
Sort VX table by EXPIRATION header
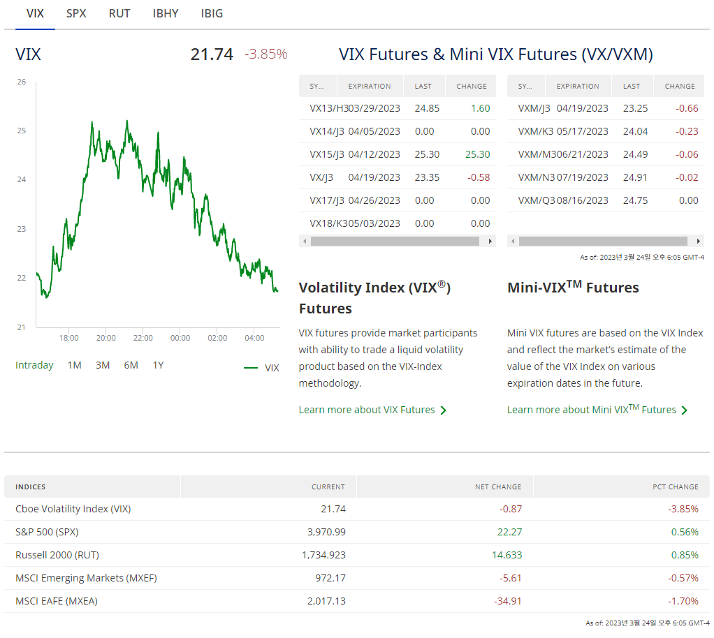(x=370, y=86)
